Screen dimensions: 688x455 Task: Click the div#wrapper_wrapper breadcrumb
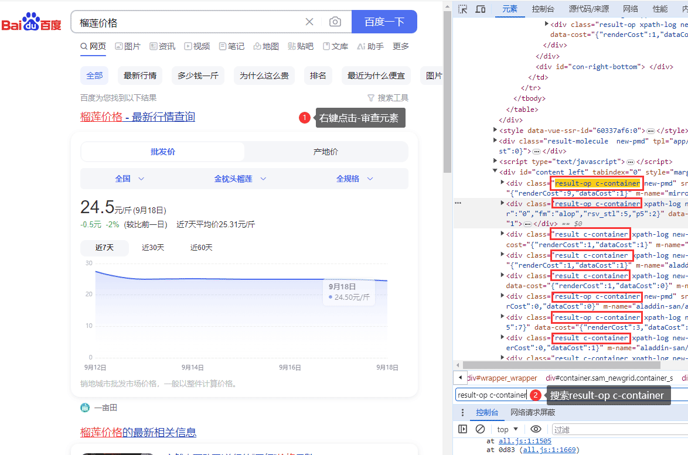coord(502,378)
